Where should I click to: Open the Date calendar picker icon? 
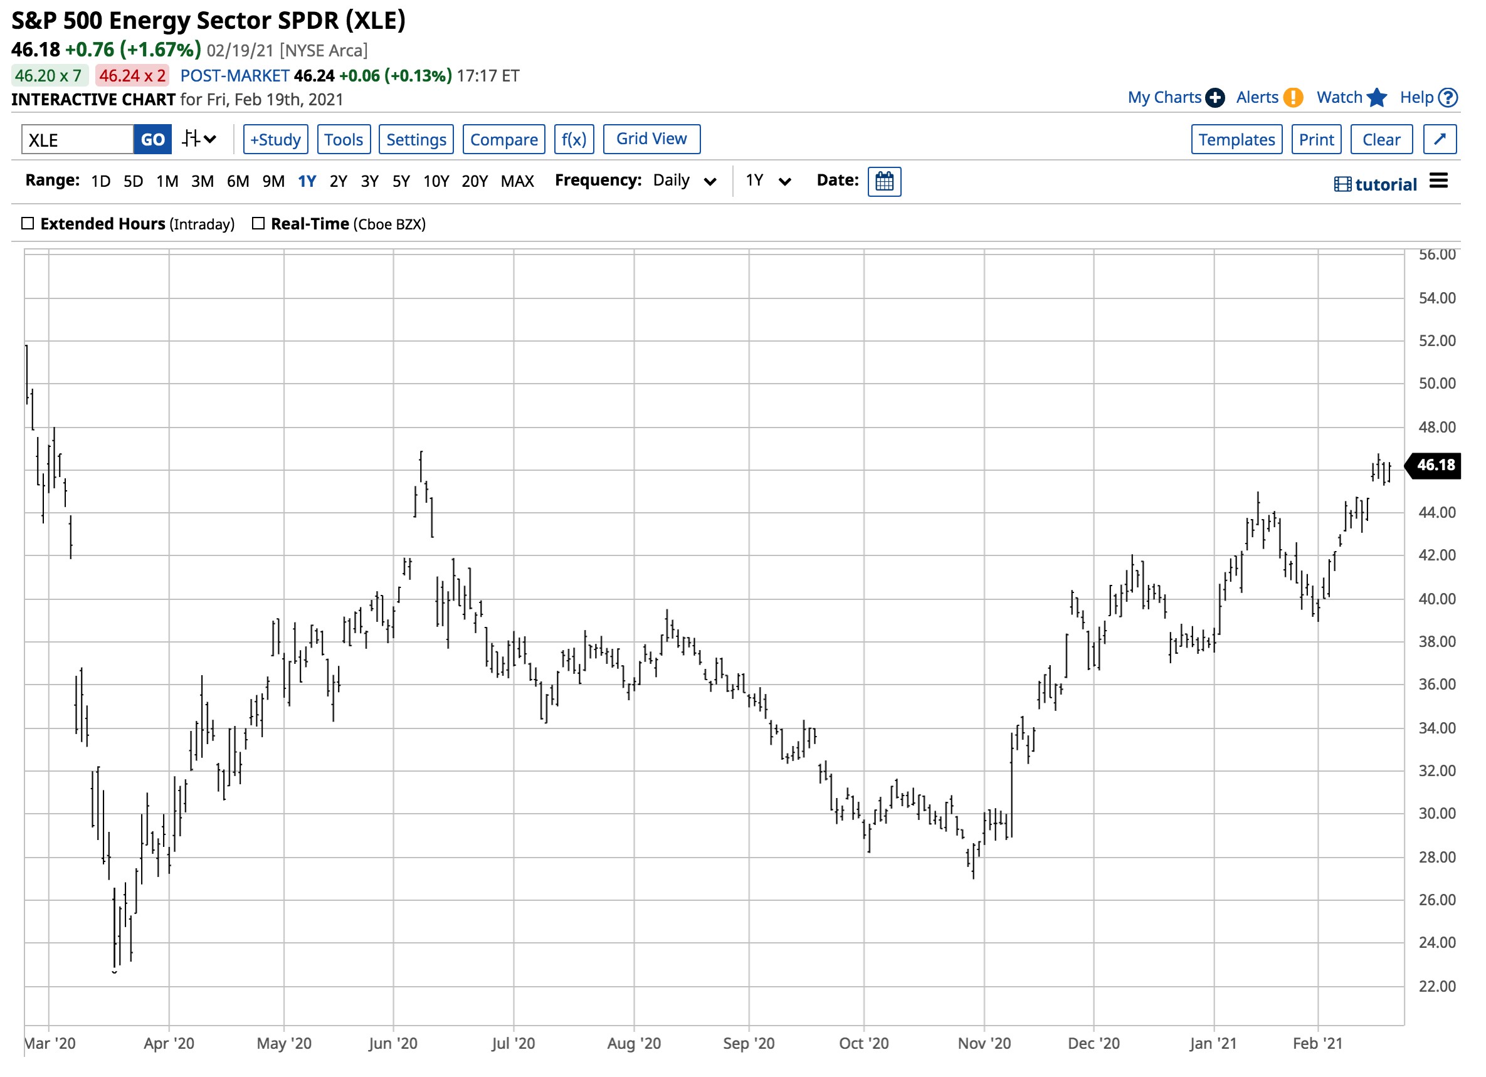click(x=885, y=181)
